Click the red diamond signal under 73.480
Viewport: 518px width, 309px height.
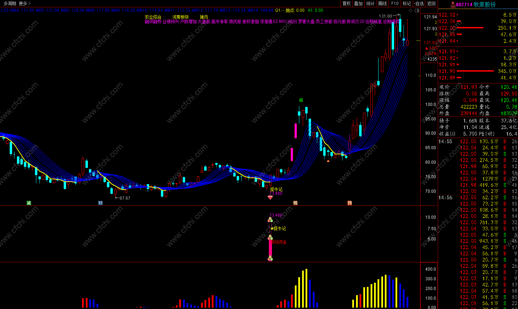pos(270,198)
